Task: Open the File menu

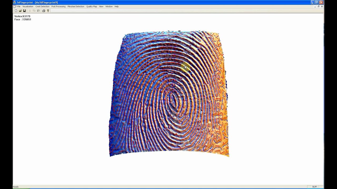Action: click(19, 6)
